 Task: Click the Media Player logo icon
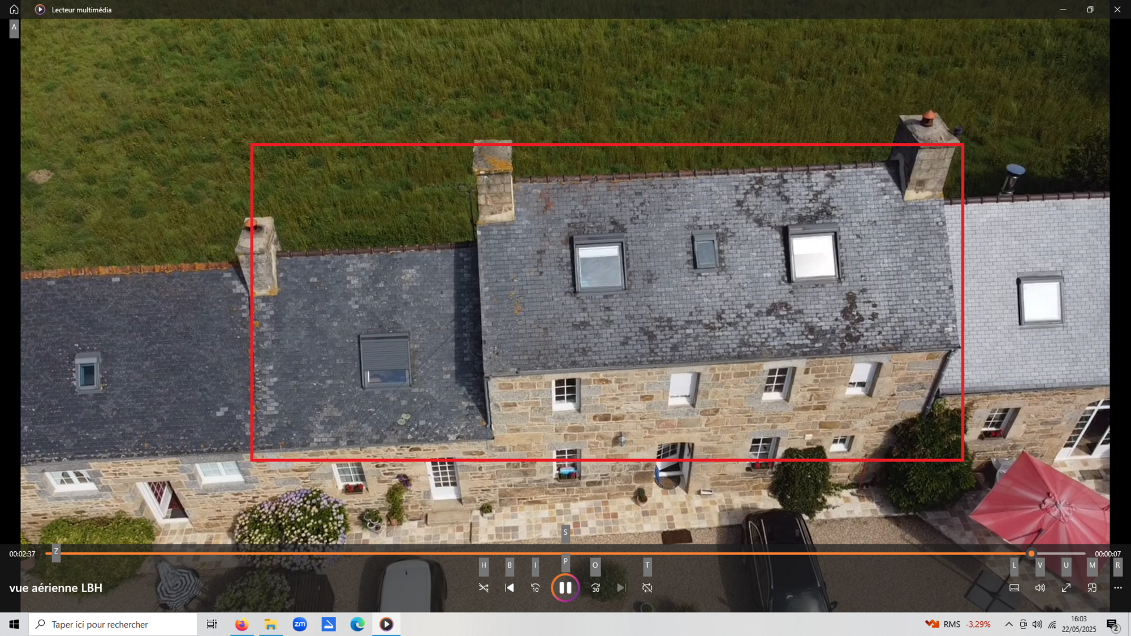click(40, 10)
